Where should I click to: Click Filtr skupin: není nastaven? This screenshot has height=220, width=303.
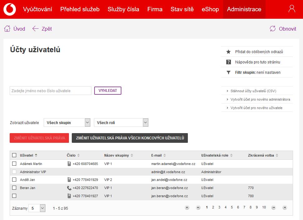pos(257,72)
